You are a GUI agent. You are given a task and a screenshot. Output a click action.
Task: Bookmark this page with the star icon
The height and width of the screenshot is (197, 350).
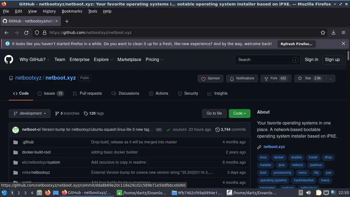[323, 33]
